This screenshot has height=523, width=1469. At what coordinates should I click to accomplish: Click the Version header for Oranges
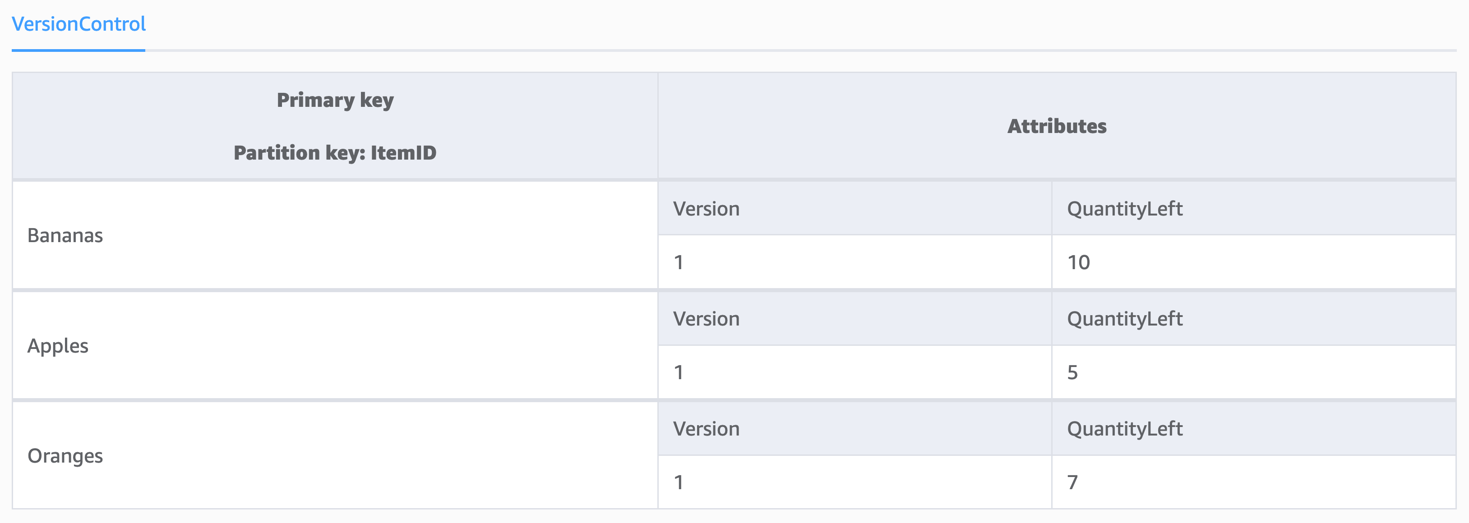706,428
